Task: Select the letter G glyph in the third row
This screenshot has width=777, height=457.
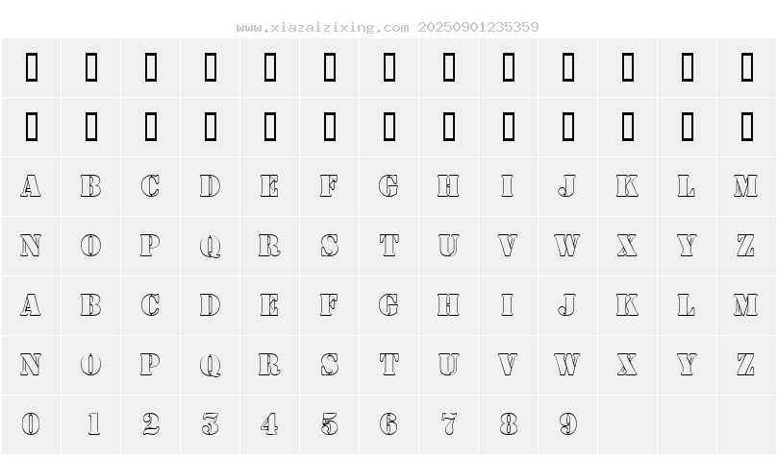Action: tap(388, 186)
